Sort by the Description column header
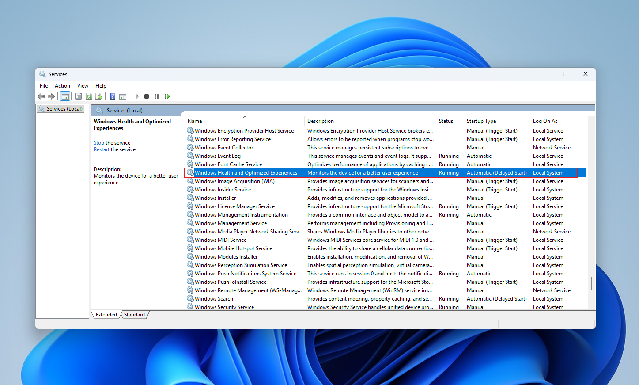639x385 pixels. point(370,121)
